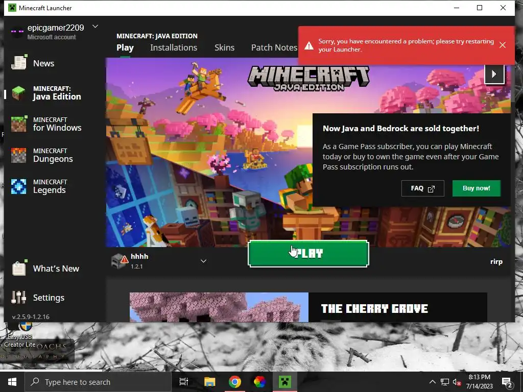This screenshot has width=523, height=392.
Task: Click the hhhh installation furnace icon
Action: pos(120,261)
